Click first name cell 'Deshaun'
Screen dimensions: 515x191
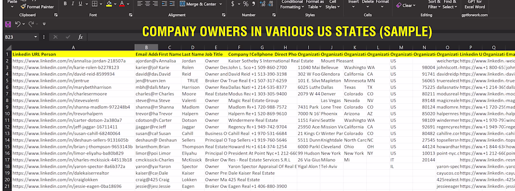click(x=169, y=140)
